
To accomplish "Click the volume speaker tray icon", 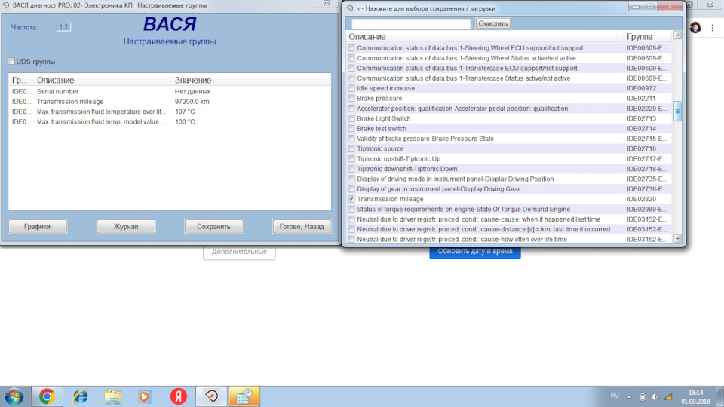I will (x=655, y=397).
